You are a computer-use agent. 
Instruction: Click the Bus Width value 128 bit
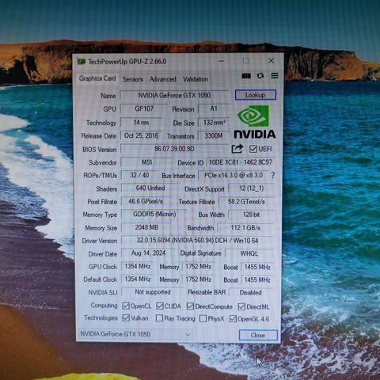click(x=251, y=215)
